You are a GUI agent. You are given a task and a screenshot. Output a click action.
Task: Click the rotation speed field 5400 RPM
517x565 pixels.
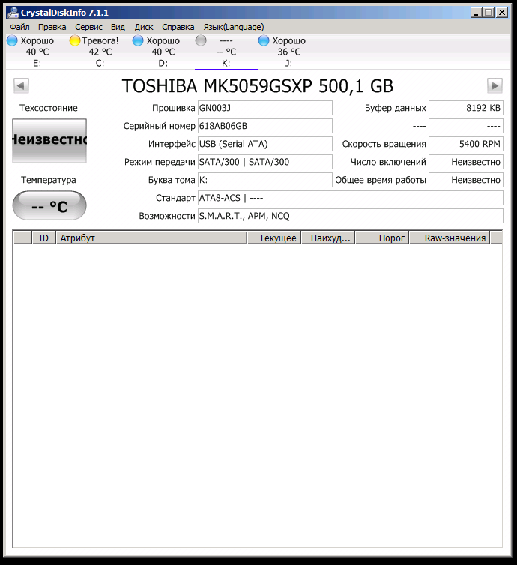point(466,144)
